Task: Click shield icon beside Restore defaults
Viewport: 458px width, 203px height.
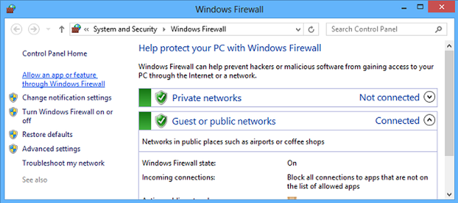Action: pos(13,135)
